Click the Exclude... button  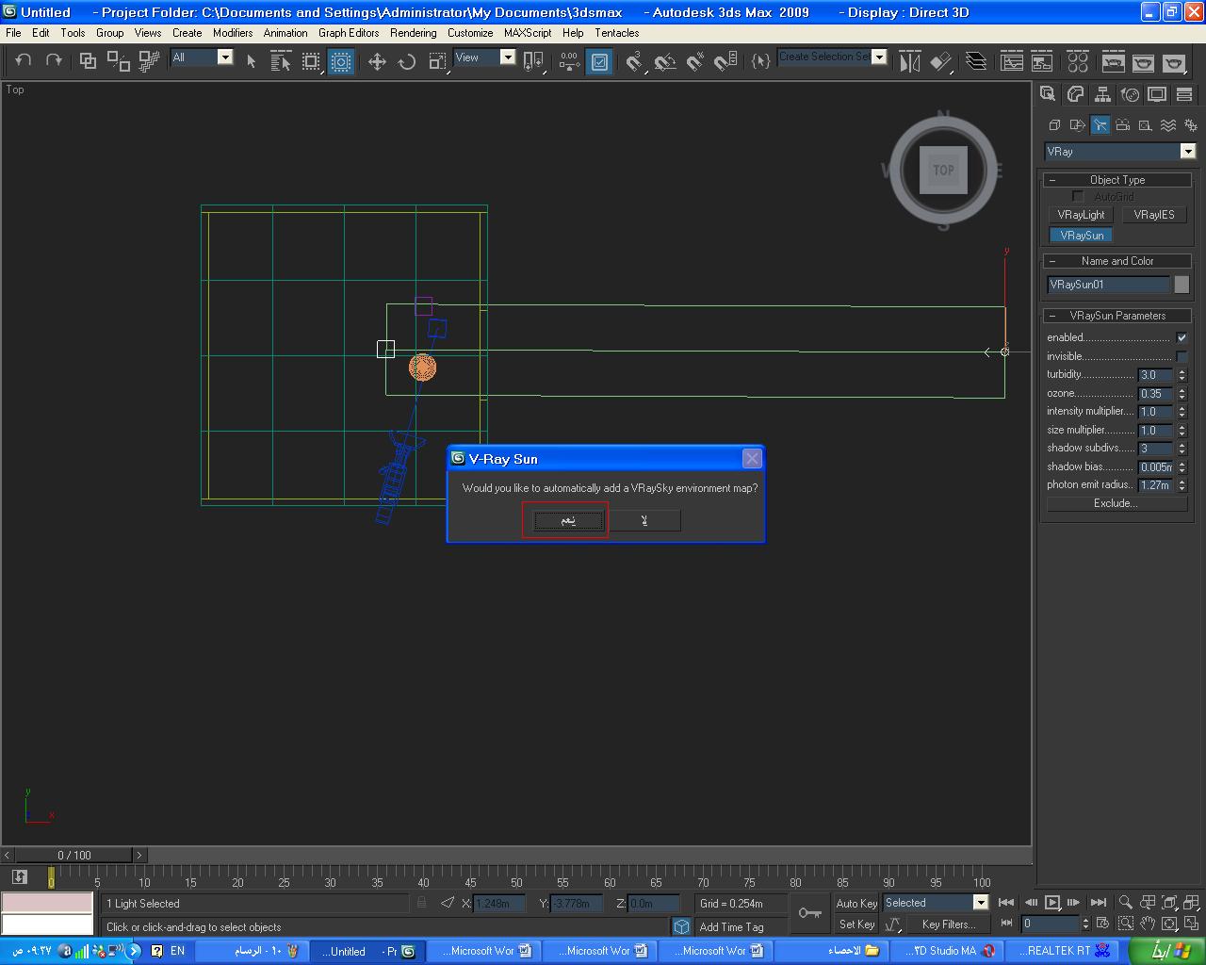[x=1116, y=503]
